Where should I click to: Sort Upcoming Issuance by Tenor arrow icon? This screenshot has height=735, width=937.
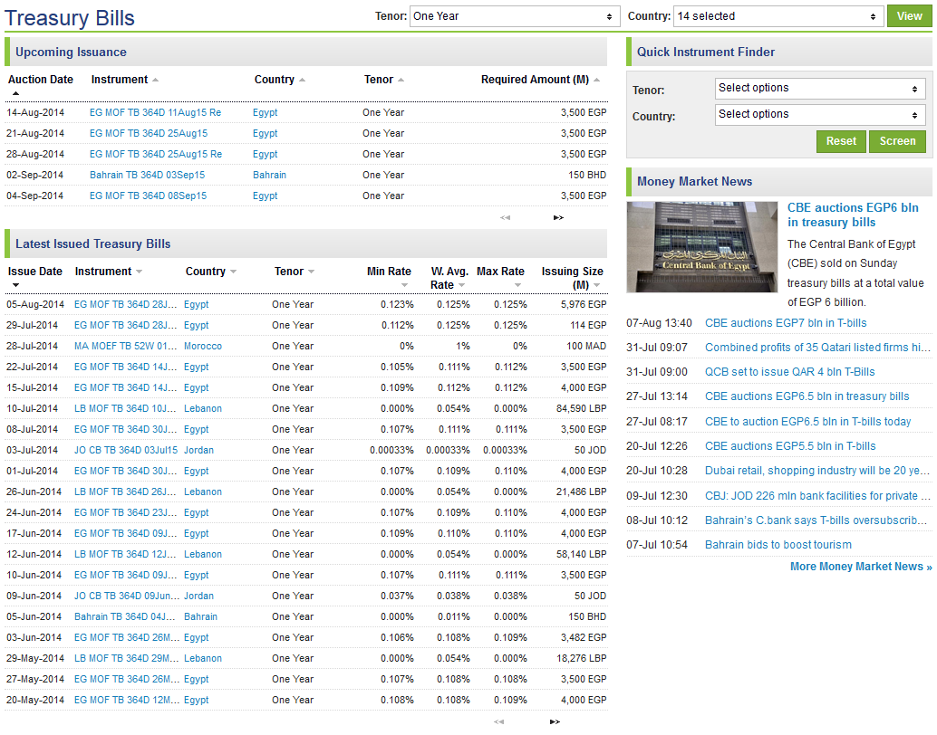pos(401,80)
